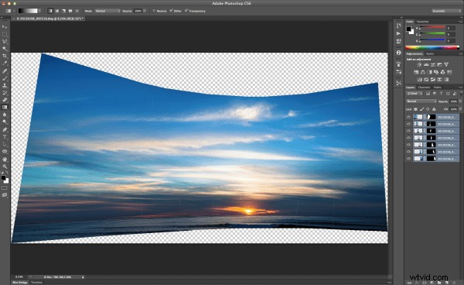Image resolution: width=464 pixels, height=285 pixels.
Task: Open the layer blend mode Normal dropdown
Action: click(421, 101)
